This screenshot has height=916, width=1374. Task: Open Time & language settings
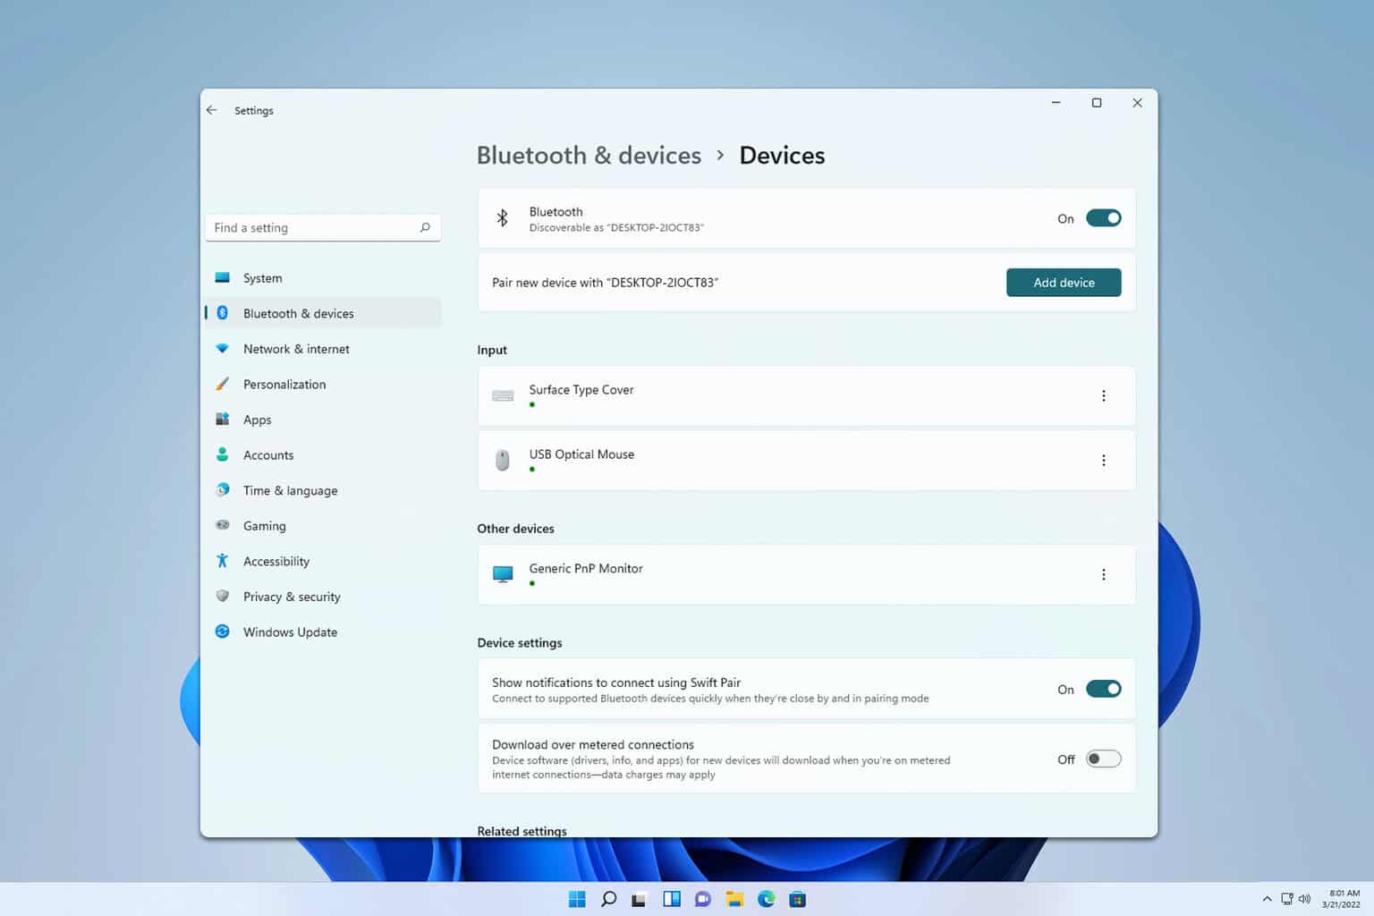point(323,490)
